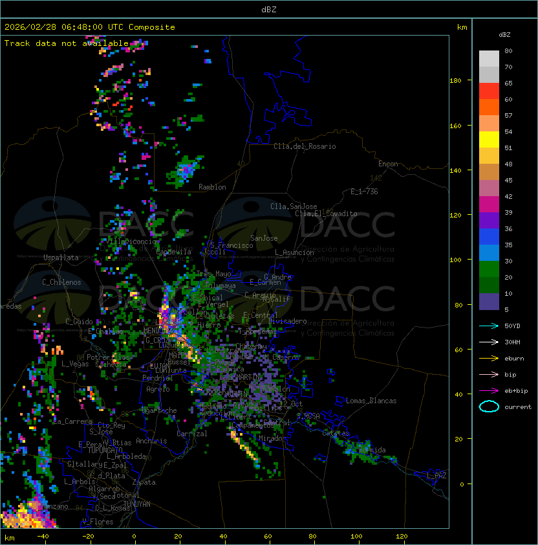Click the 'Anchoris' place label
The image size is (538, 545).
tap(151, 441)
